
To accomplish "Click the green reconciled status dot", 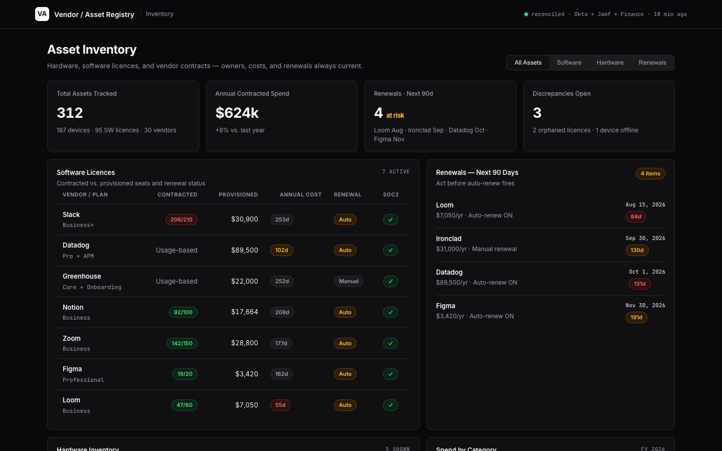I will (x=526, y=14).
